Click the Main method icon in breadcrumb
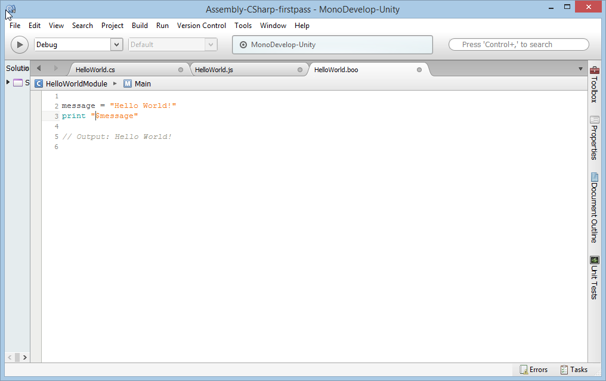 [x=128, y=83]
